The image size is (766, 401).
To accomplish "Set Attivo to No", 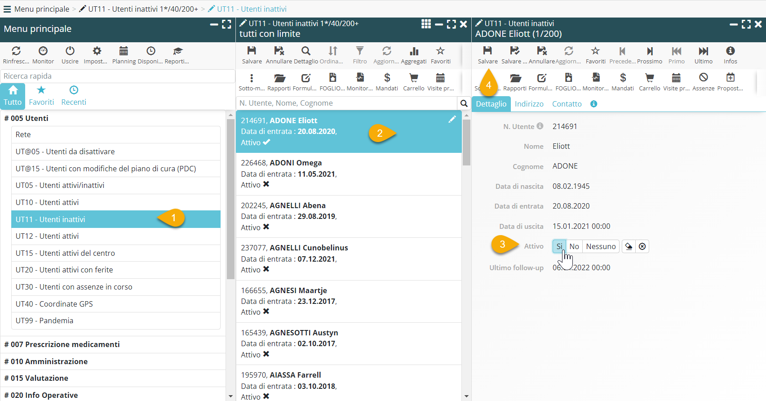I will click(x=574, y=246).
